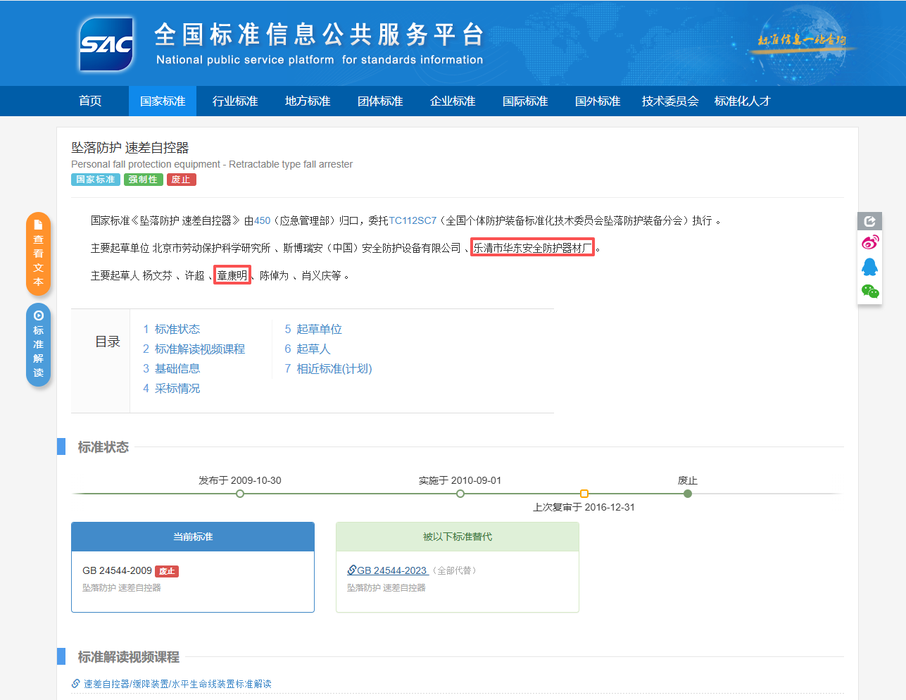Jump to 起草单位 section link
This screenshot has width=906, height=700.
click(x=318, y=329)
